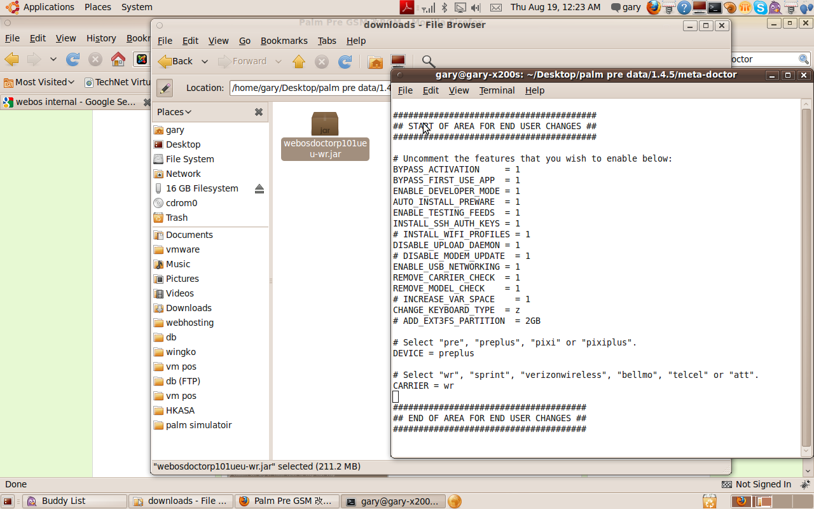Viewport: 814px width, 509px height.
Task: Open Go menu in File Browser
Action: (x=245, y=41)
